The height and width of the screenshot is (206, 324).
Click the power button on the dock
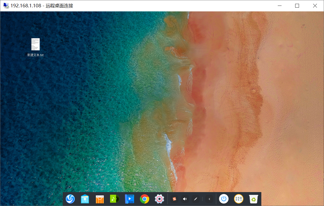(224, 199)
